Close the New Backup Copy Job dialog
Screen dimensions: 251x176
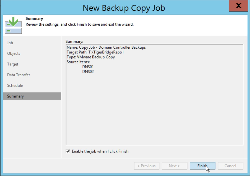pyautogui.click(x=238, y=6)
